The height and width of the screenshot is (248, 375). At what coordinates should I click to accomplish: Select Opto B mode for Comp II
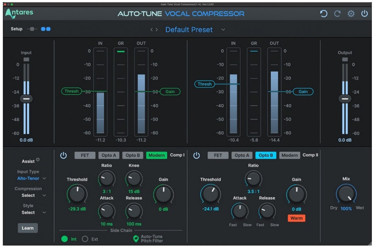coord(266,155)
